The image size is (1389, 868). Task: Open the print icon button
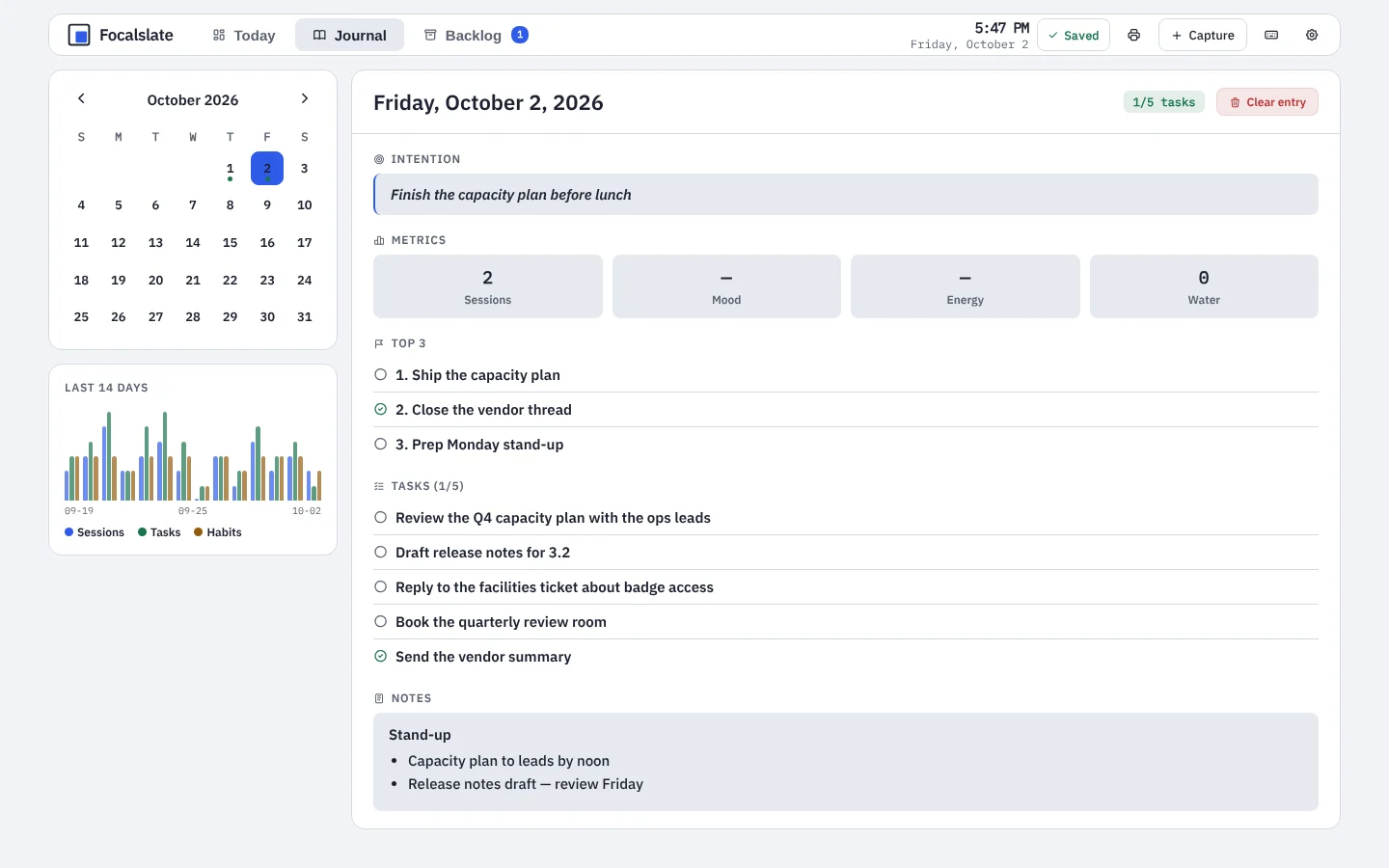[1134, 36]
